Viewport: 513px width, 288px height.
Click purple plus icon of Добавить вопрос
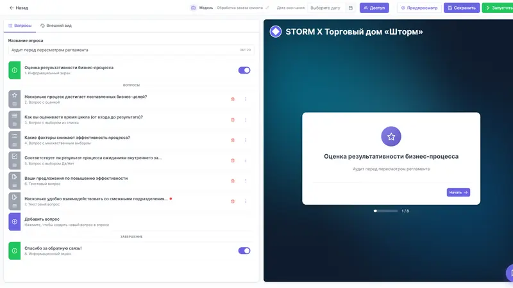[x=14, y=221]
